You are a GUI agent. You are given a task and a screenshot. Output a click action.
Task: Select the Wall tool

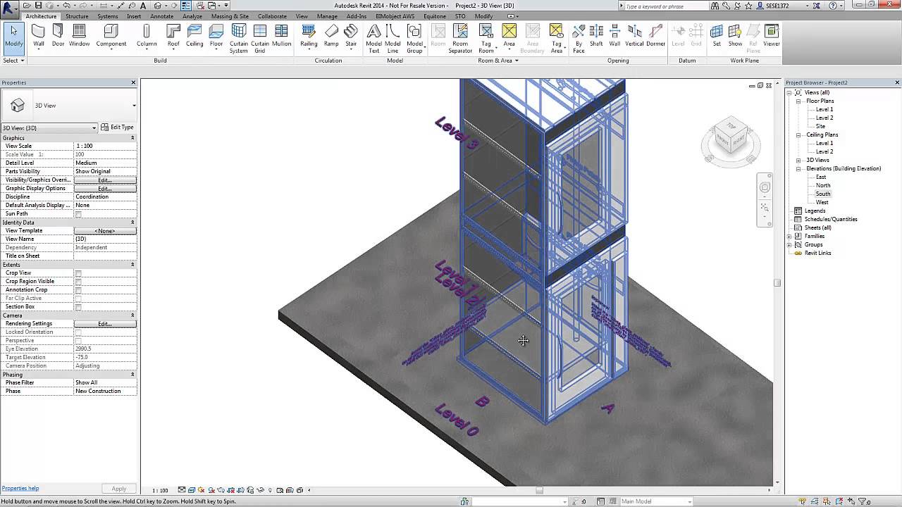click(x=39, y=35)
